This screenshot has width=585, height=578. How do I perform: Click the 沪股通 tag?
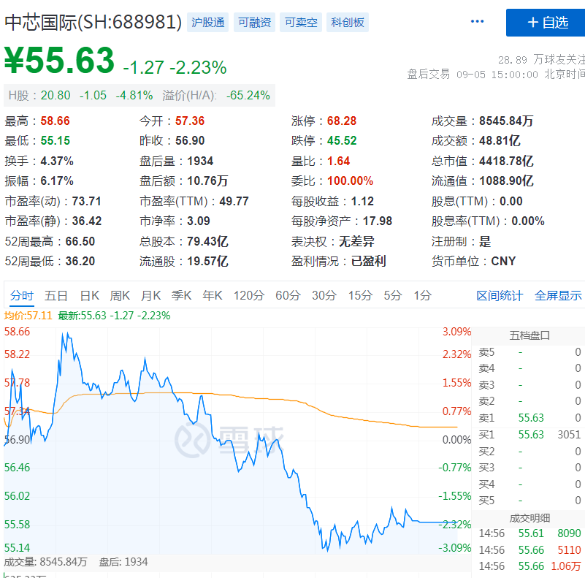[207, 23]
